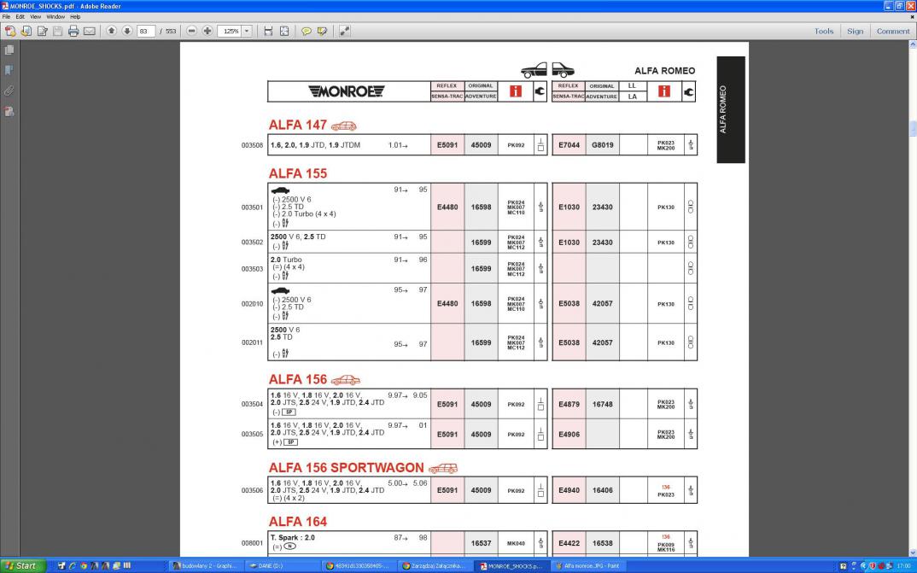Switch to Zarządzaj Załącznika Chrome taskbar window
The width and height of the screenshot is (917, 573).
tap(435, 566)
